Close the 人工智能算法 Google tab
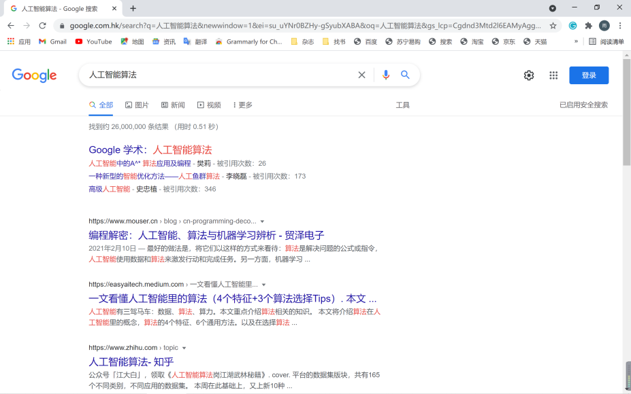The width and height of the screenshot is (631, 394). click(x=114, y=8)
